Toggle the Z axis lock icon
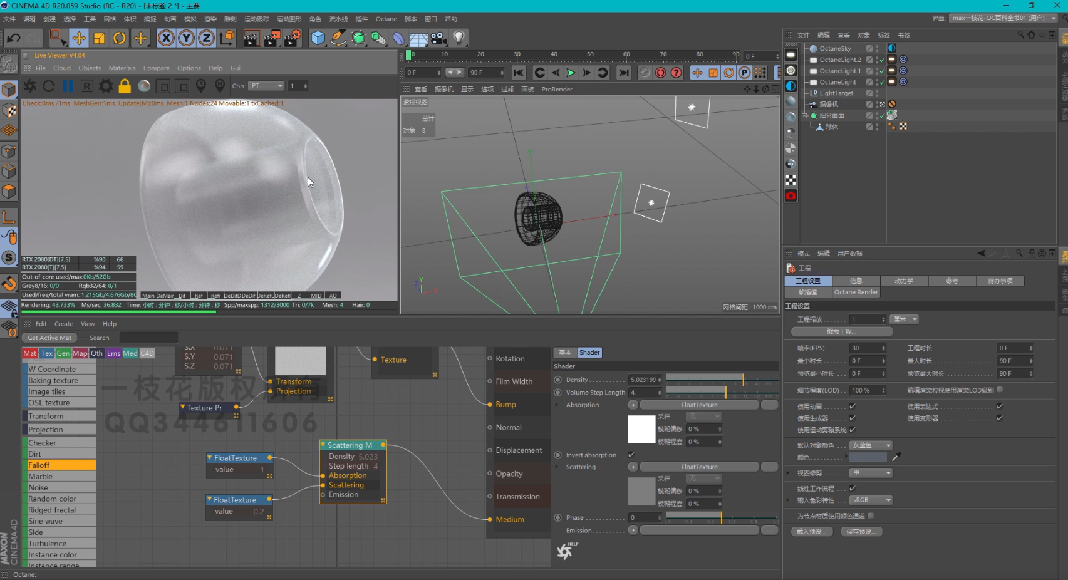1068x580 pixels. (206, 38)
